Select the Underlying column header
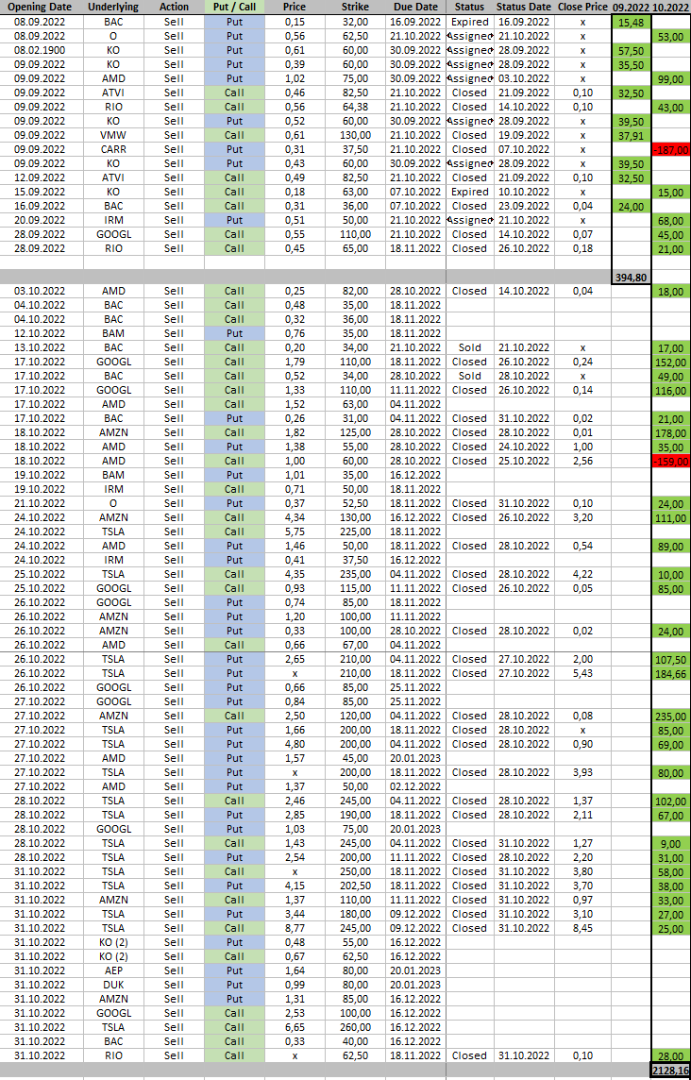 click(x=112, y=7)
